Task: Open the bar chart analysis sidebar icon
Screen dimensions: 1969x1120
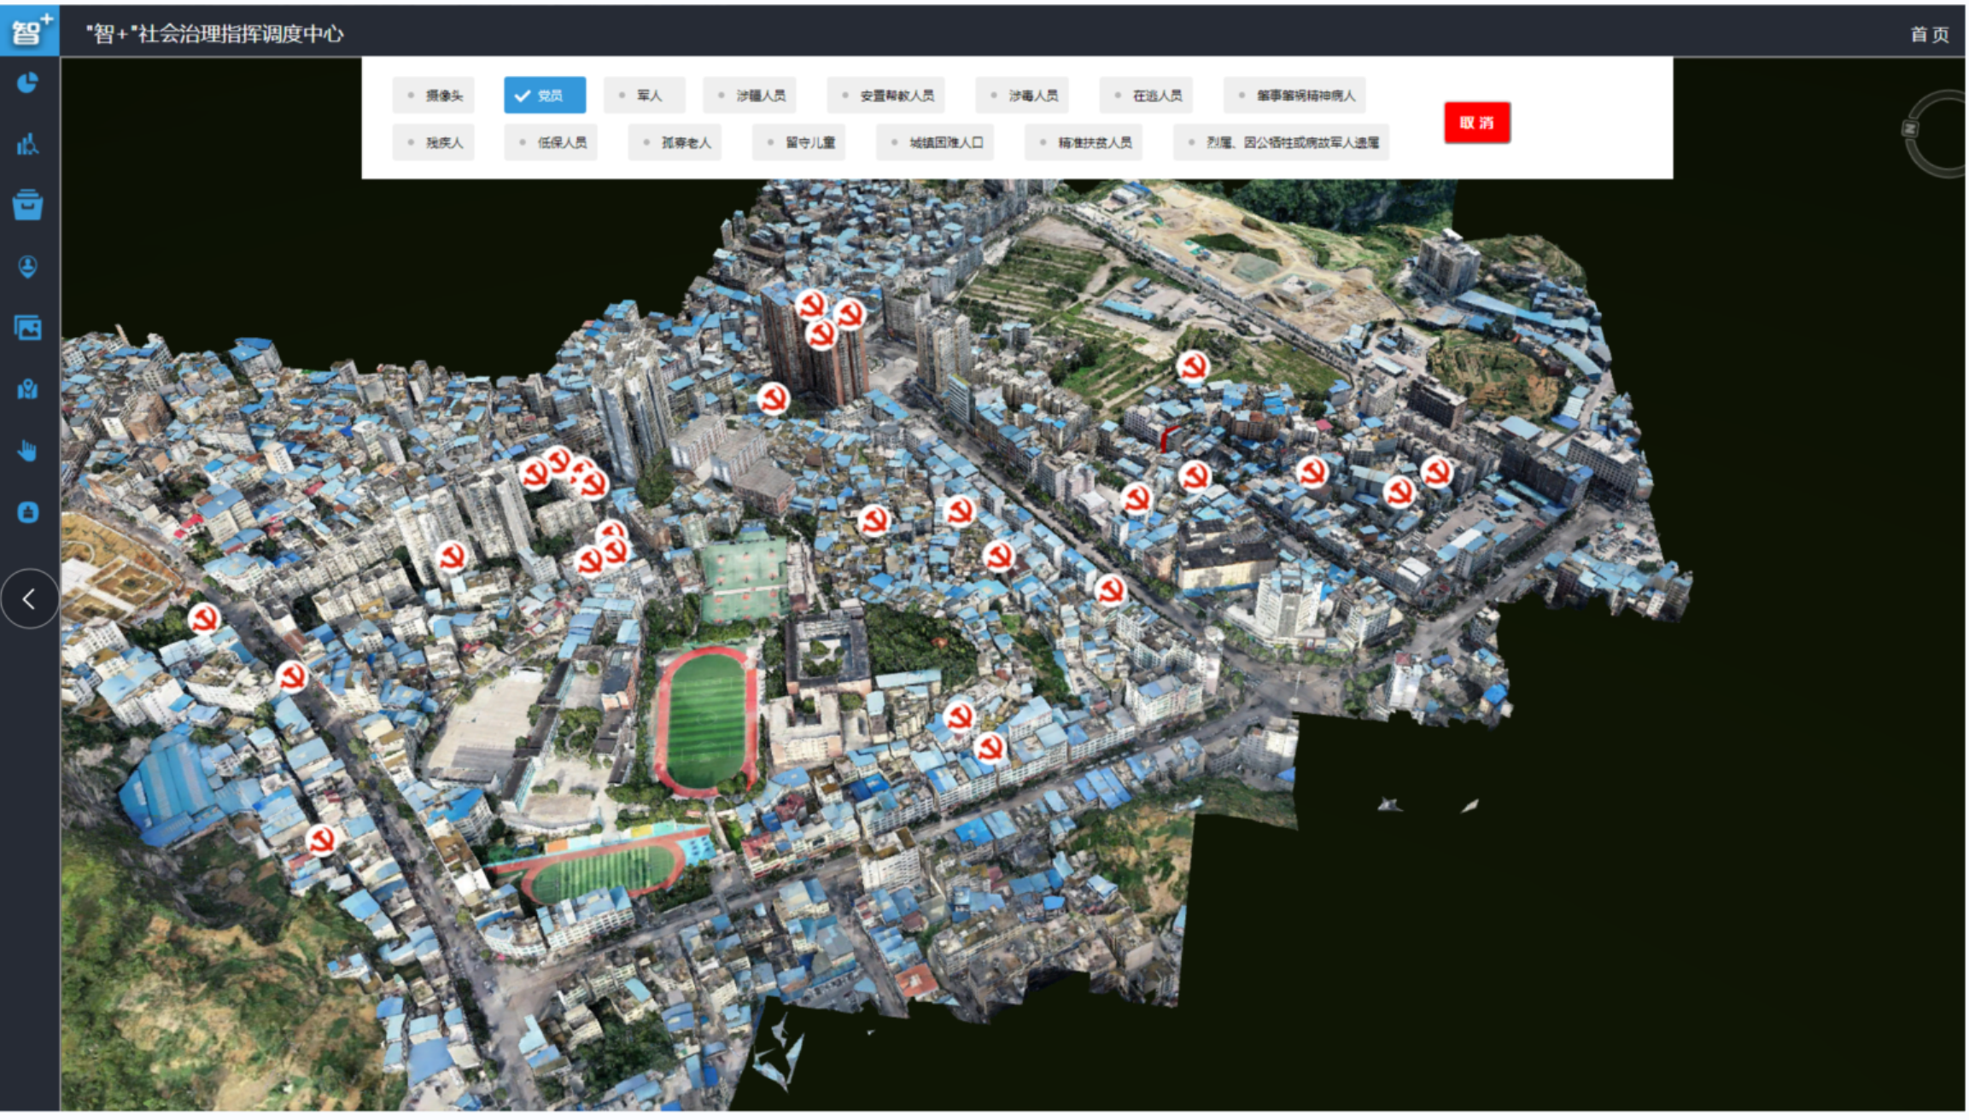Action: point(28,144)
